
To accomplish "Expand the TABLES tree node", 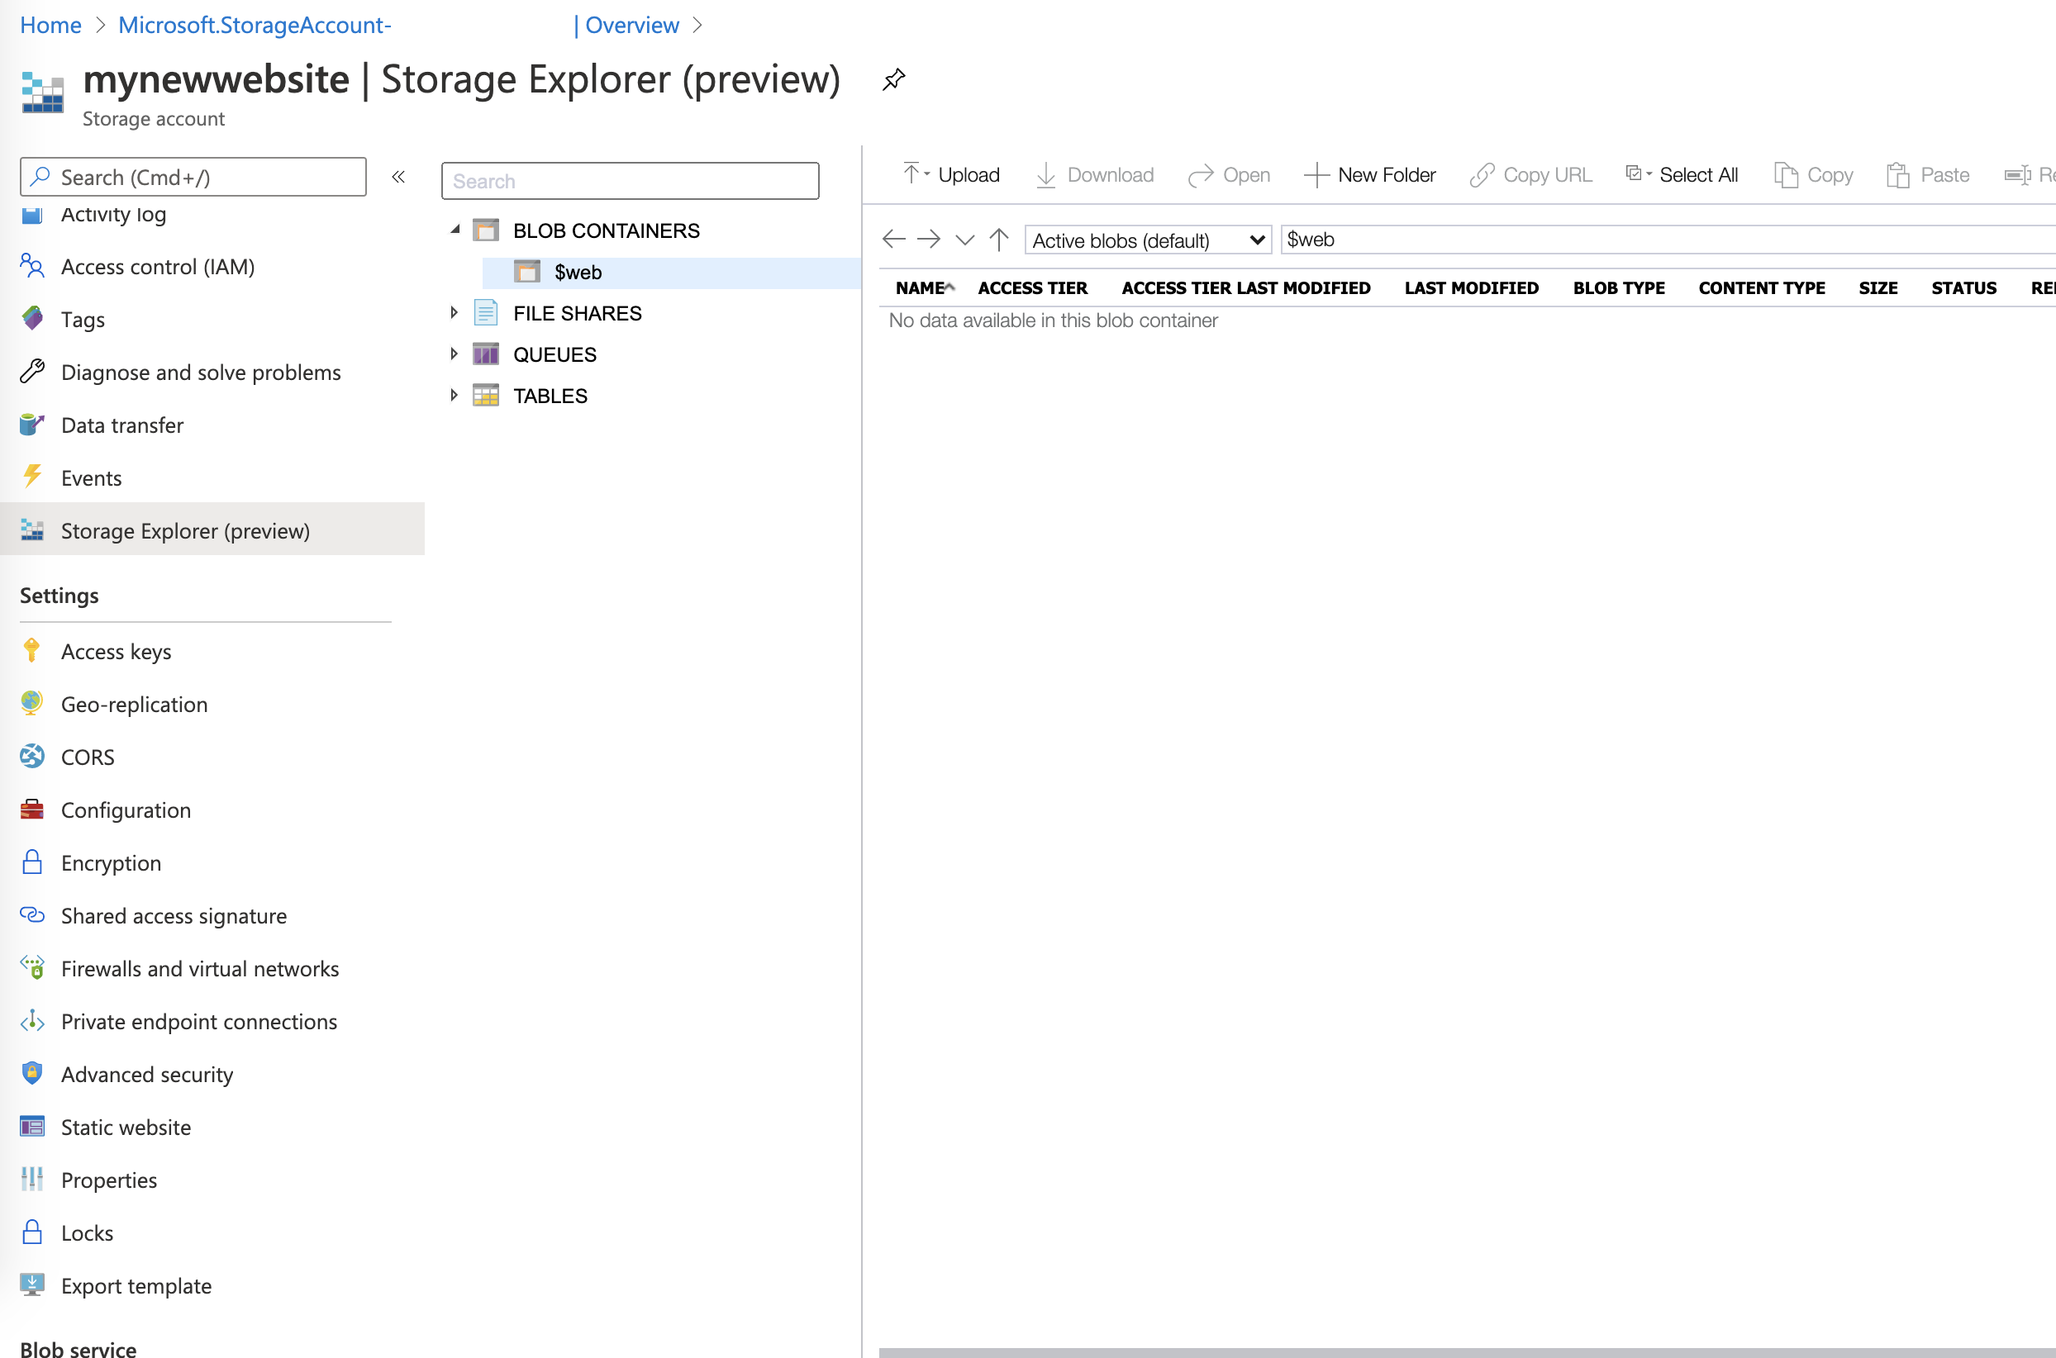I will pyautogui.click(x=454, y=395).
